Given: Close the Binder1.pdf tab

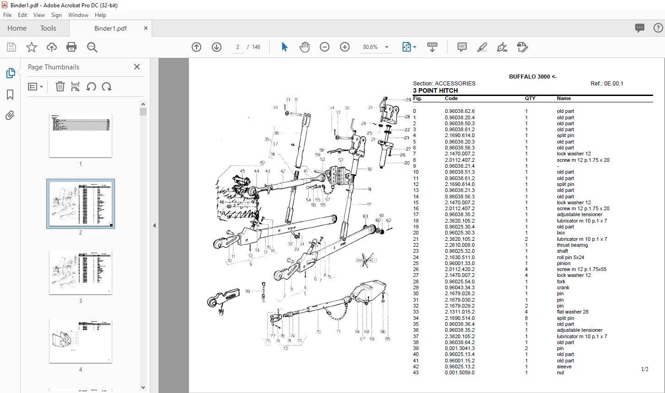Looking at the screenshot, I should tap(146, 28).
